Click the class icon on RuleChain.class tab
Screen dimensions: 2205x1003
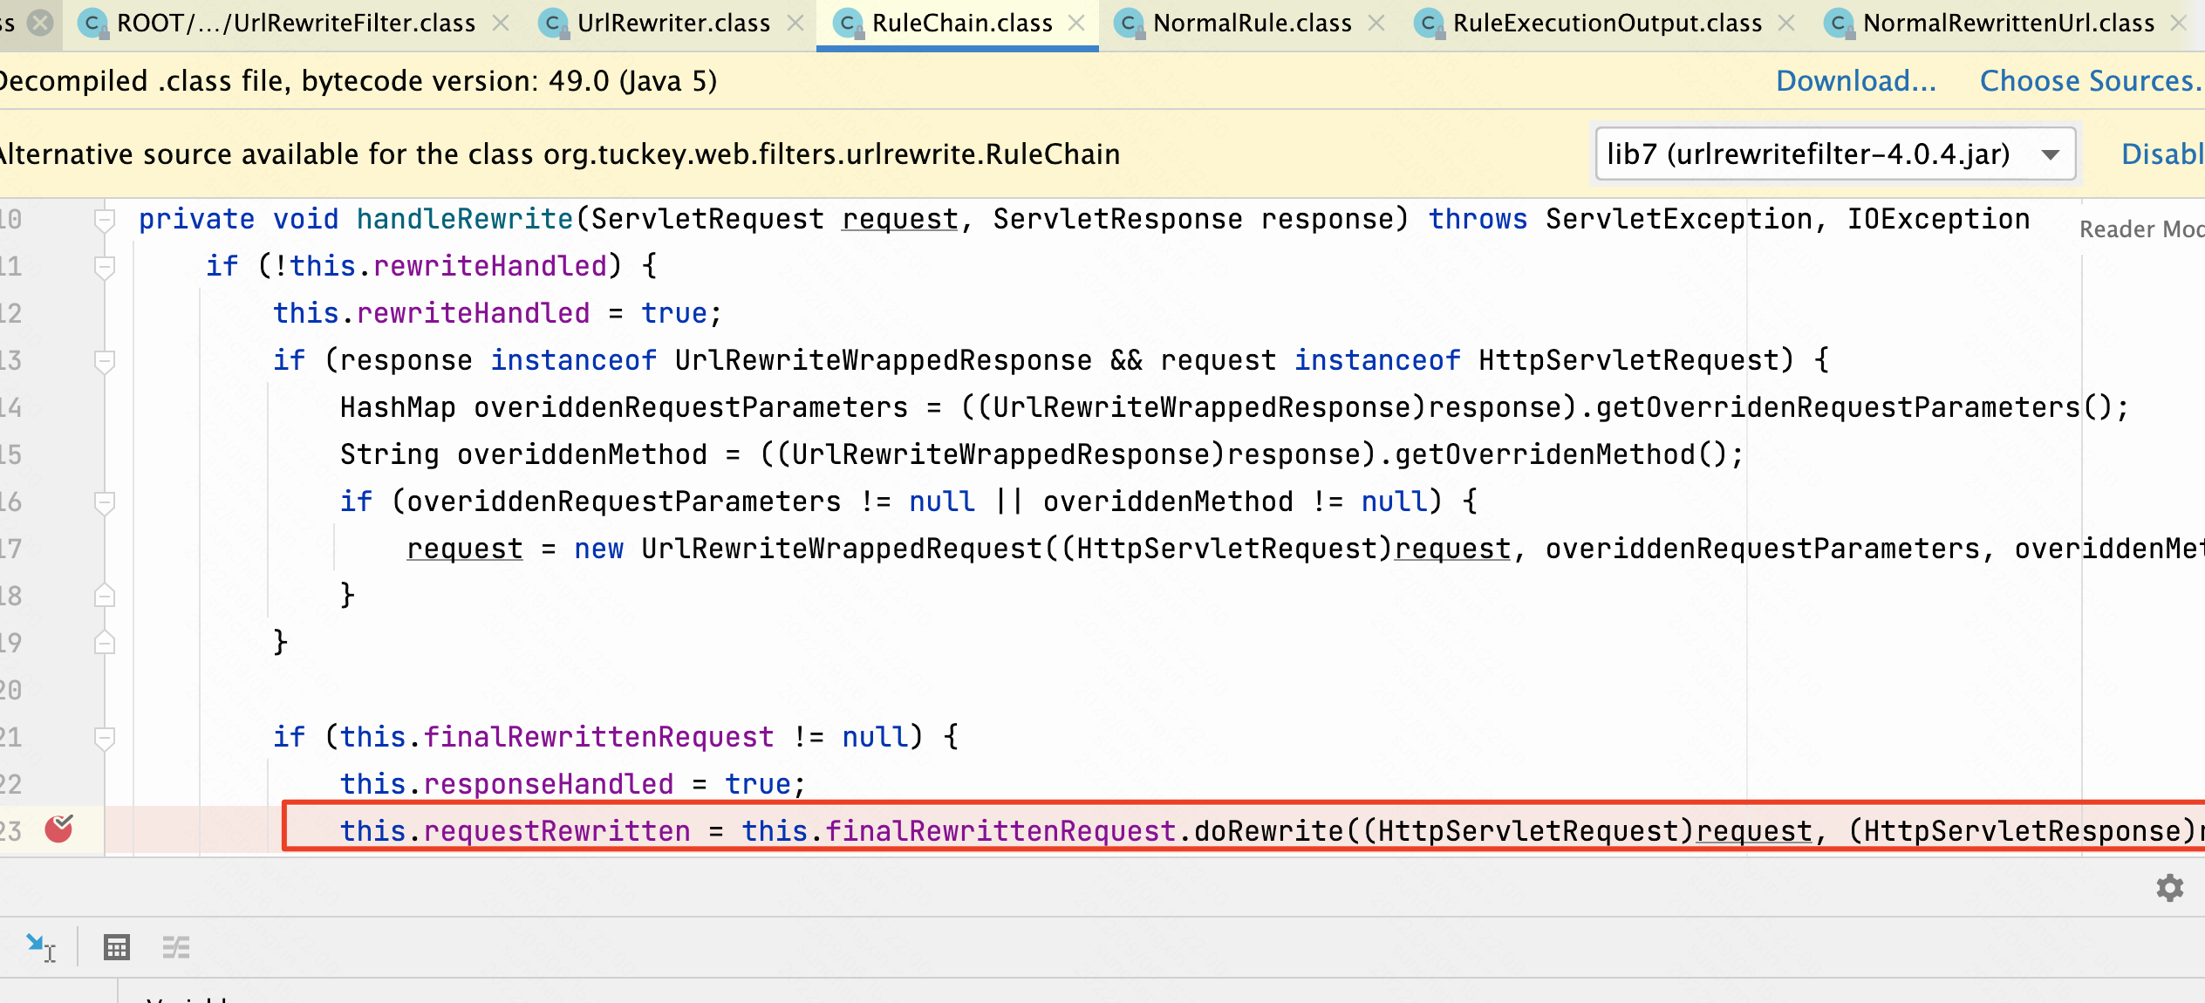click(848, 24)
